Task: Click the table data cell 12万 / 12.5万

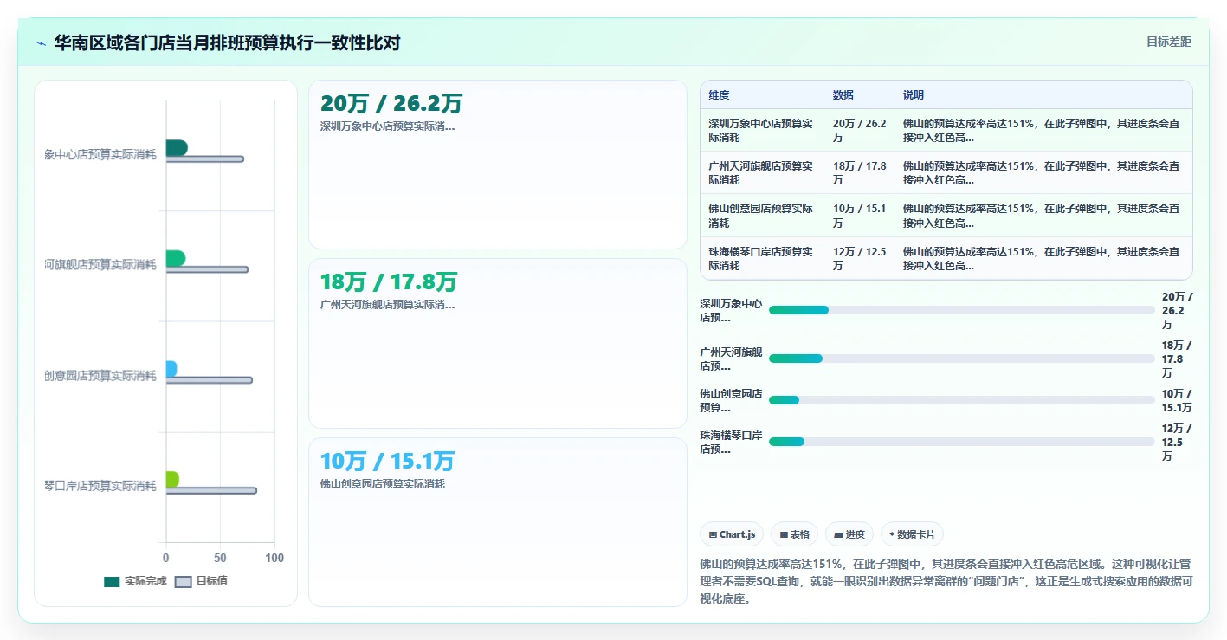Action: (860, 259)
